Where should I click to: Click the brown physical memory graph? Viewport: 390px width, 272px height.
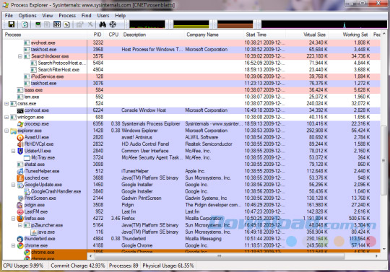pyautogui.click(x=235, y=25)
